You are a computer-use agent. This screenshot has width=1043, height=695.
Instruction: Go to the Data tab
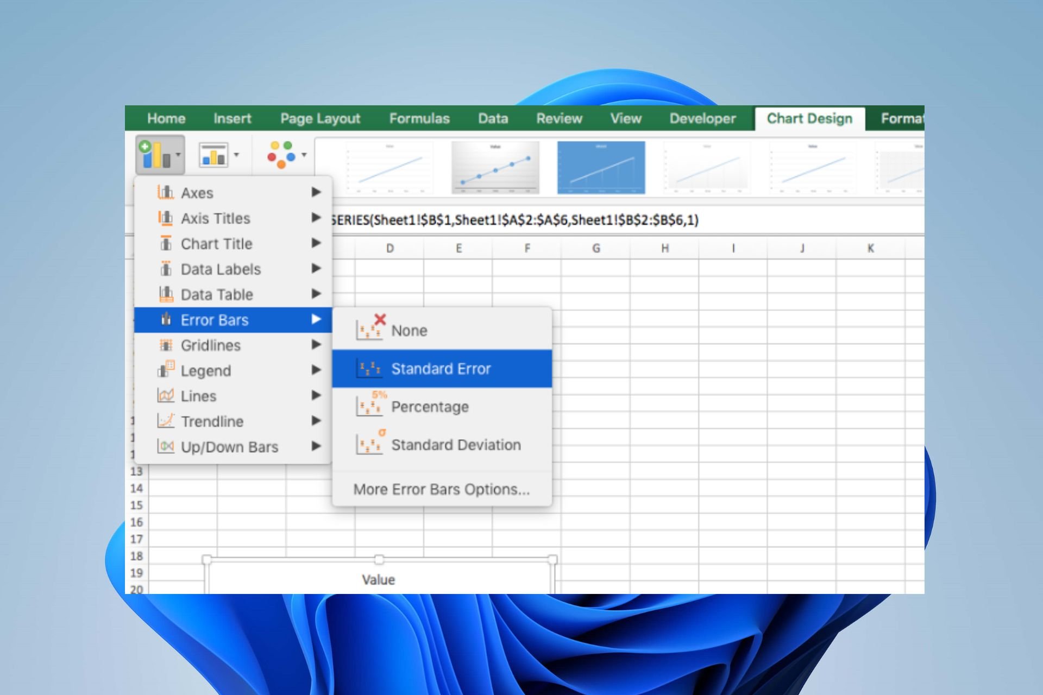point(493,118)
